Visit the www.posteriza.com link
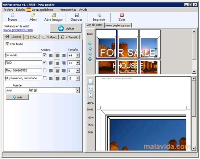Viewport: 200px width, 159px height. (18, 30)
